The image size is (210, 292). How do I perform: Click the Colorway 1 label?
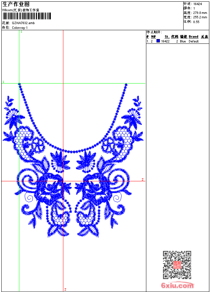[x=20, y=28]
